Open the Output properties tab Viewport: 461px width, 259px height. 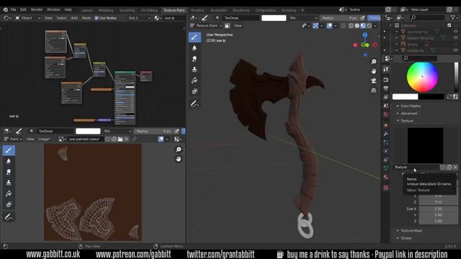coord(386,88)
